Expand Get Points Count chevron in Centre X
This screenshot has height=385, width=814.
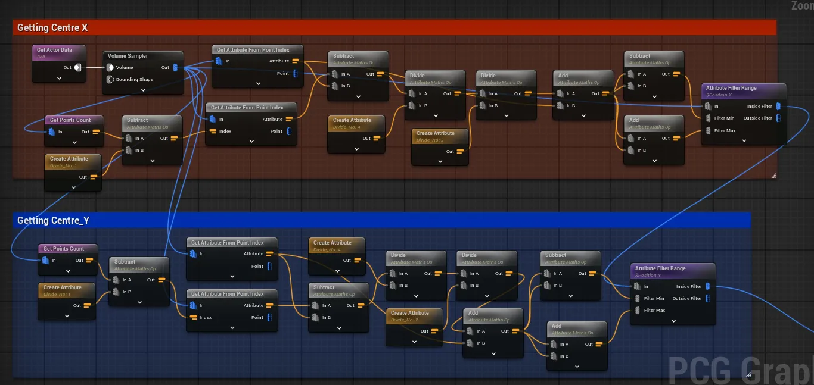click(x=75, y=143)
